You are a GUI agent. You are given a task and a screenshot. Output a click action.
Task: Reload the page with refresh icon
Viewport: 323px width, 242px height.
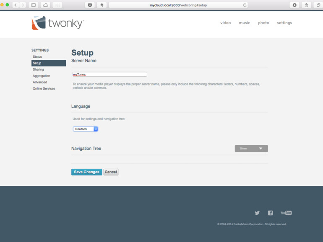pyautogui.click(x=245, y=5)
